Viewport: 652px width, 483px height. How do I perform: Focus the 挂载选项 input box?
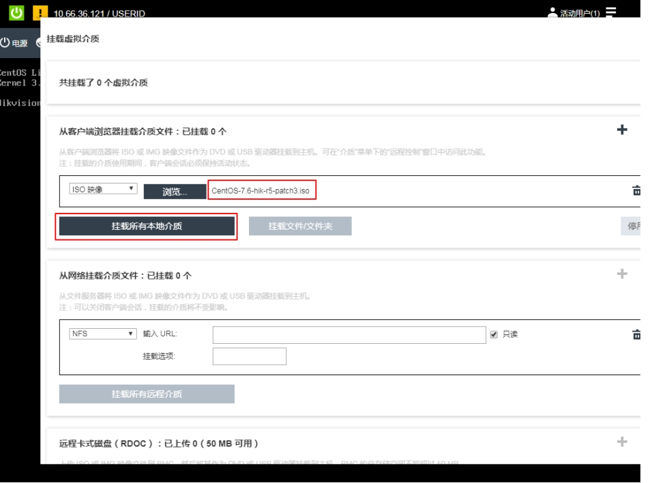(x=249, y=356)
